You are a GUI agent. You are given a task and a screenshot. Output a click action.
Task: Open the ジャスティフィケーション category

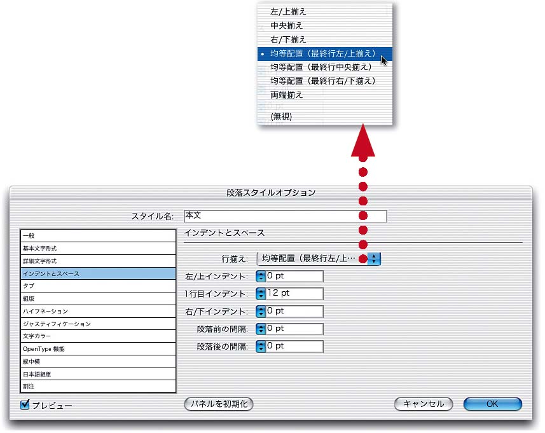tap(99, 324)
